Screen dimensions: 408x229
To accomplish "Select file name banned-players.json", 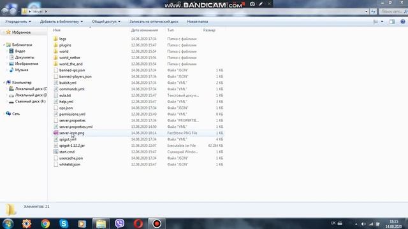I will 75,76.
